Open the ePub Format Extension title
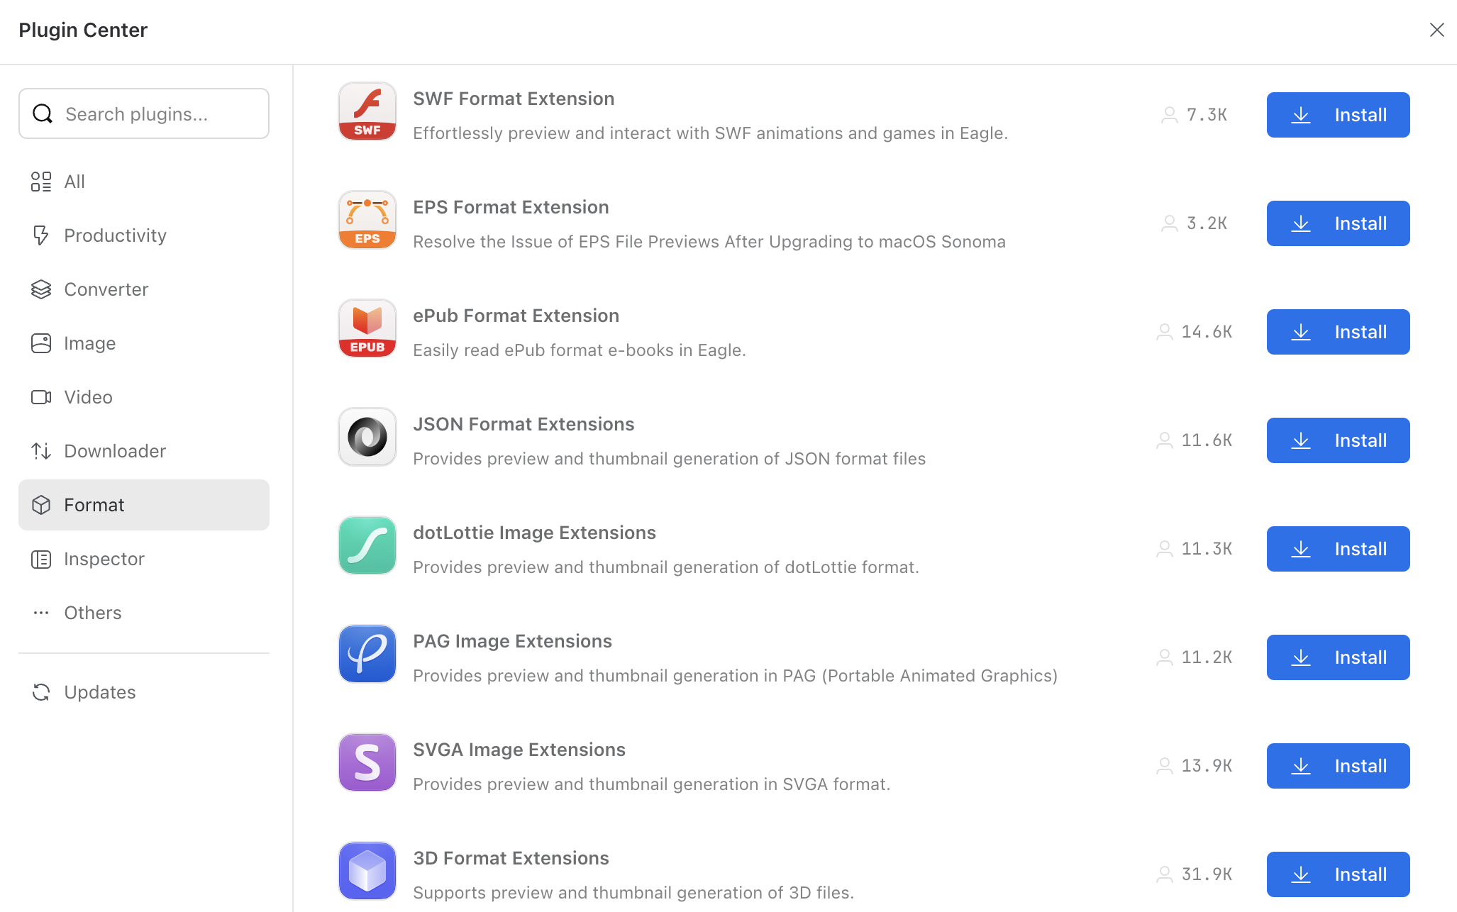Screen dimensions: 1457x912 tap(516, 316)
